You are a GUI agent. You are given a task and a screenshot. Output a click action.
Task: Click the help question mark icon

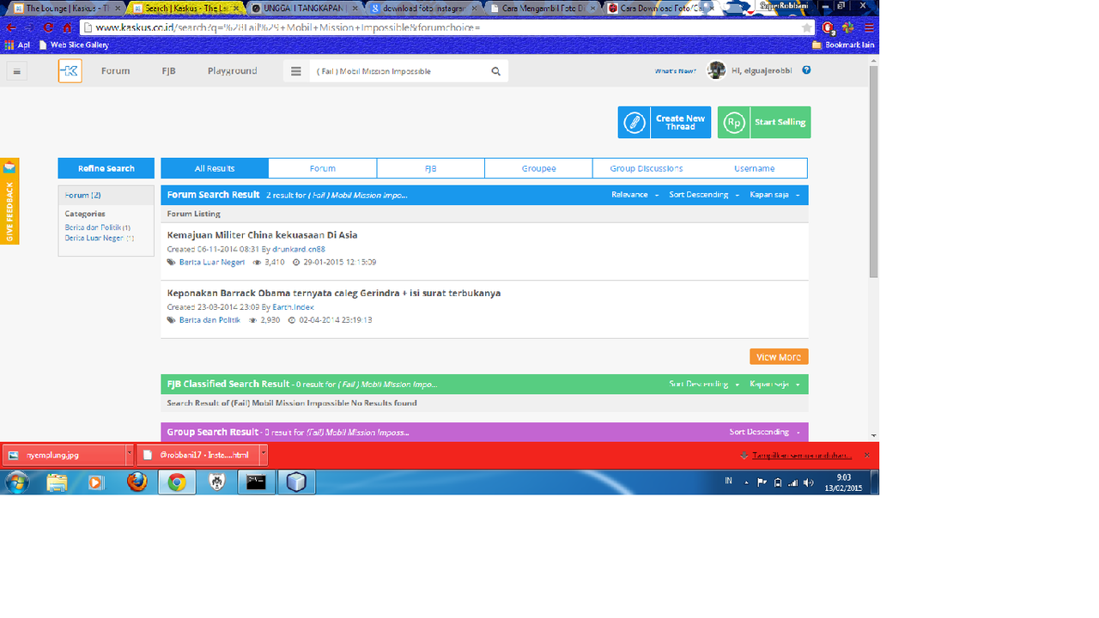pyautogui.click(x=806, y=70)
